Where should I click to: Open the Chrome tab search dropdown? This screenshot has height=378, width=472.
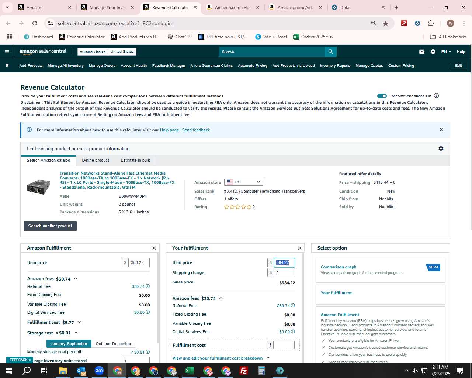[7, 7]
